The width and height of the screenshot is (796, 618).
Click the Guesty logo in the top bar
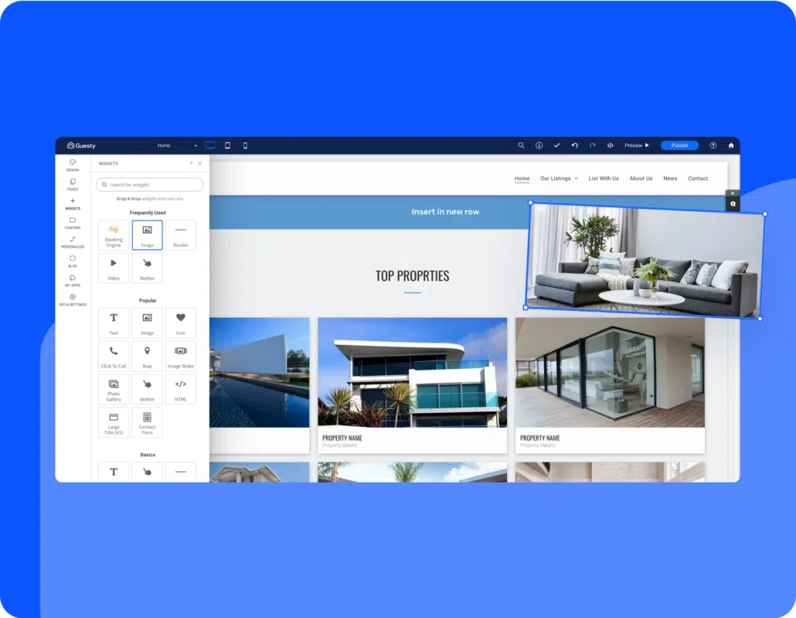click(81, 145)
